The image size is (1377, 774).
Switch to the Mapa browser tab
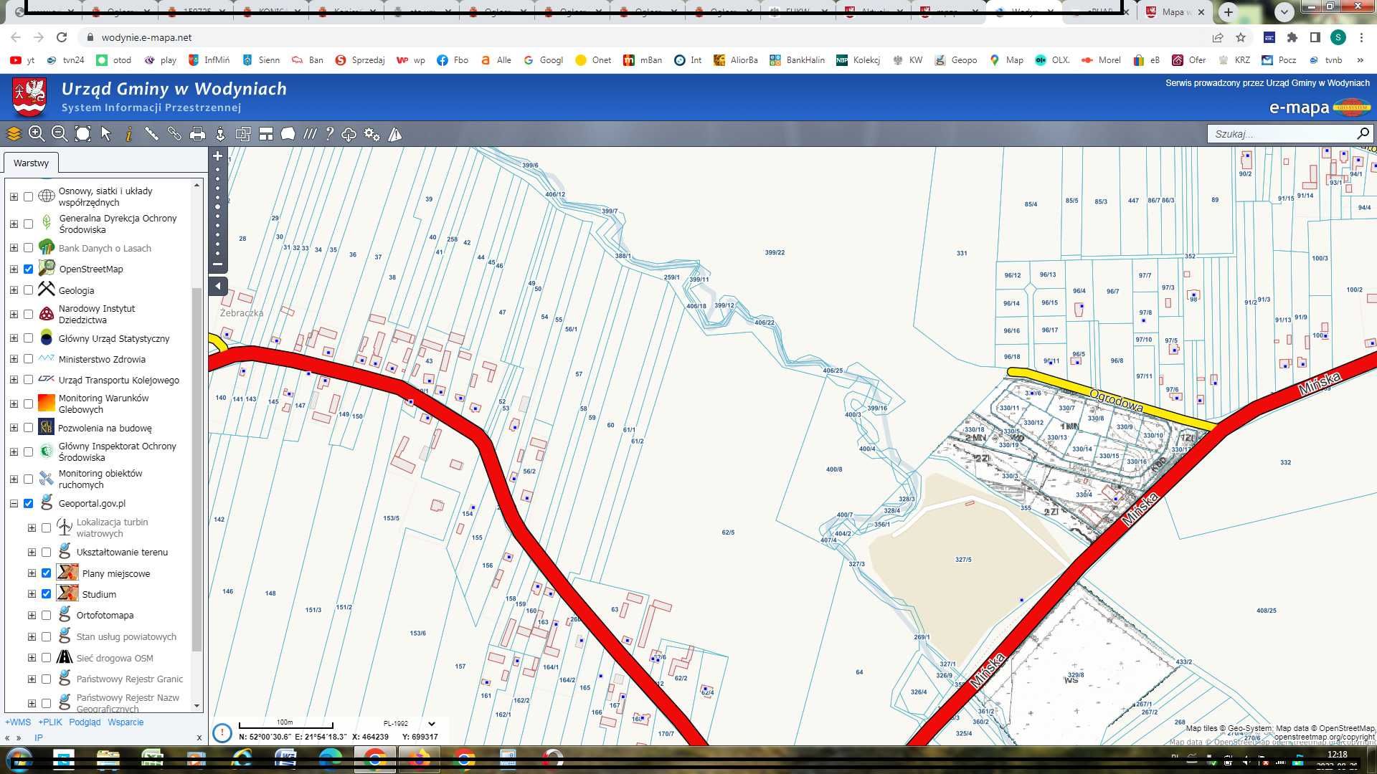point(1175,12)
